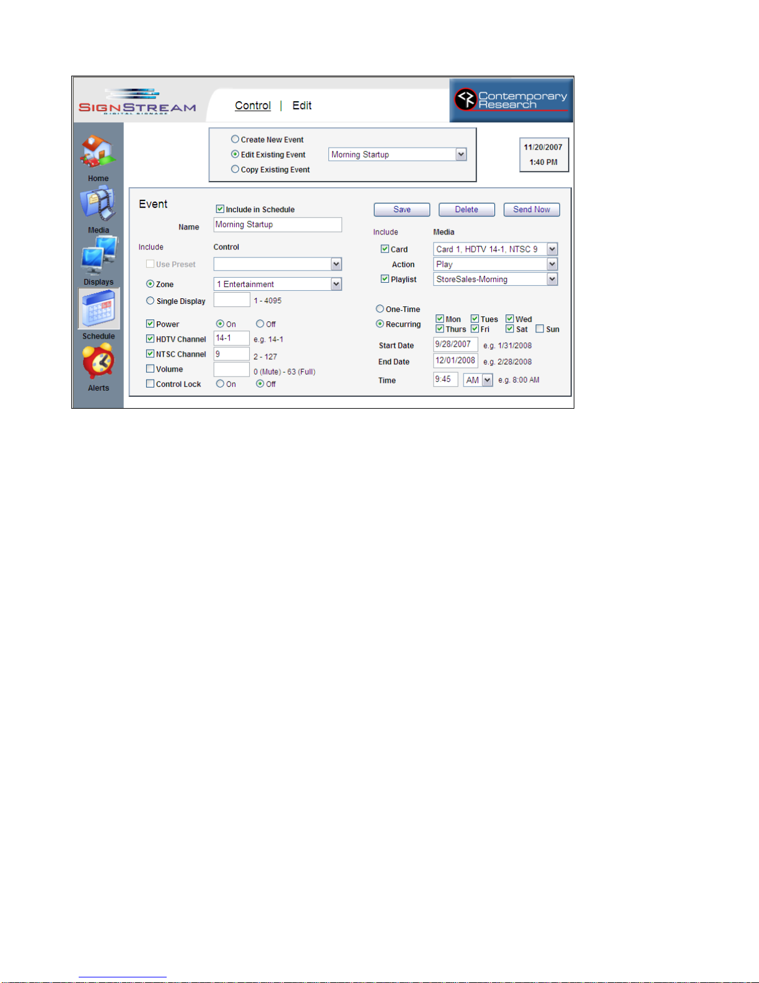The image size is (759, 983).
Task: Toggle the Sat checkbox
Action: (510, 329)
